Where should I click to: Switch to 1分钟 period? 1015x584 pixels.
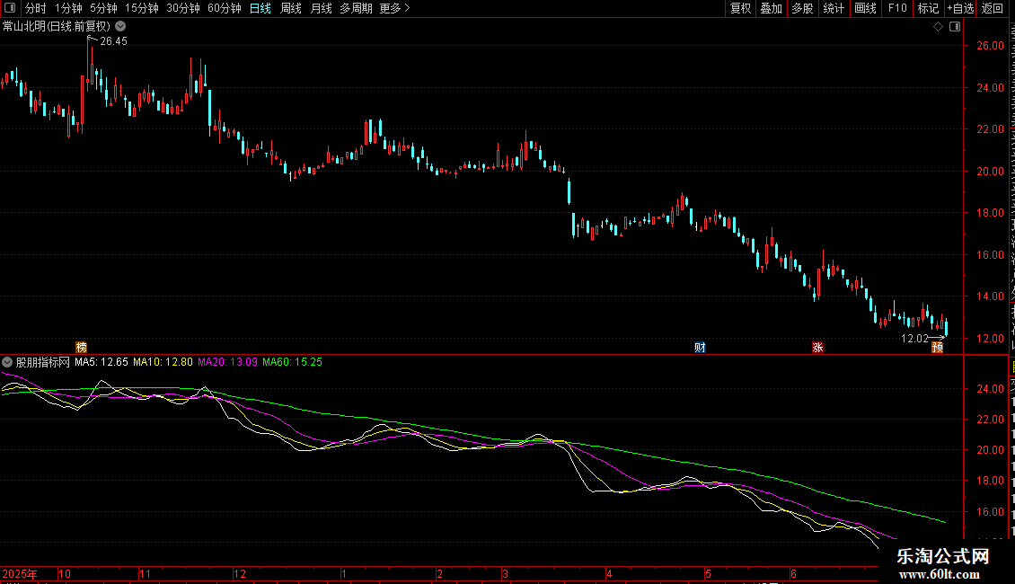pos(68,8)
